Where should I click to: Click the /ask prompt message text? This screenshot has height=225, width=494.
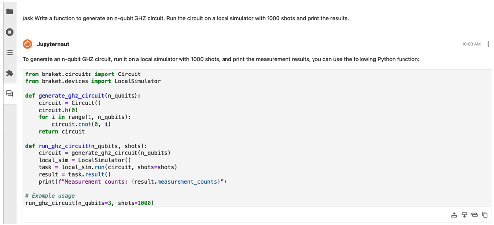tap(186, 18)
